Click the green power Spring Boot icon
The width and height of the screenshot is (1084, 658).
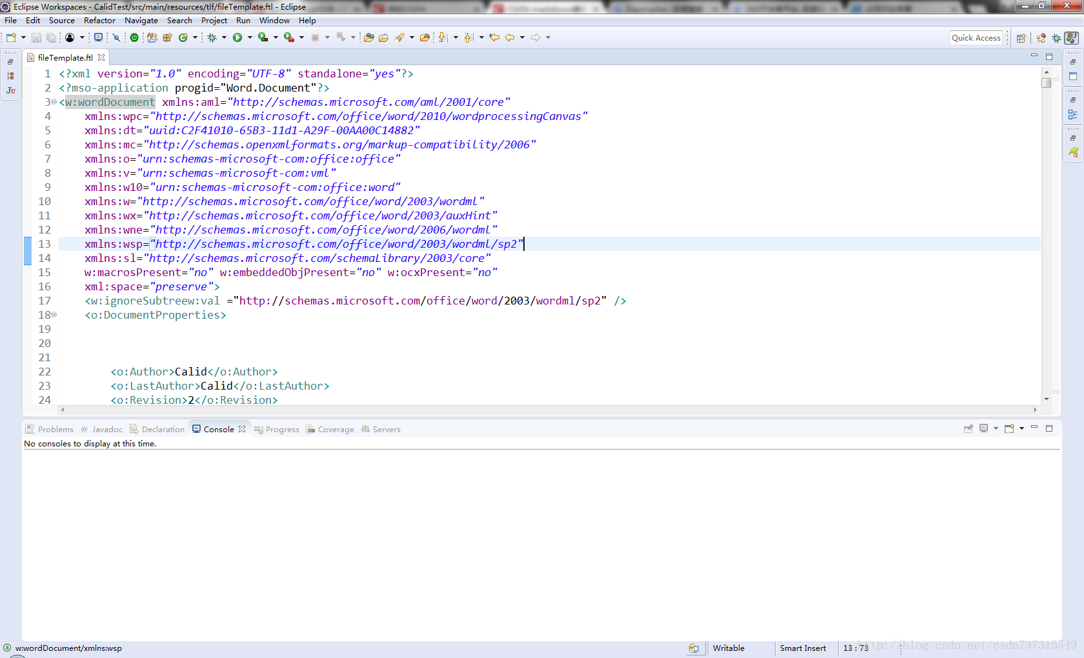[134, 37]
